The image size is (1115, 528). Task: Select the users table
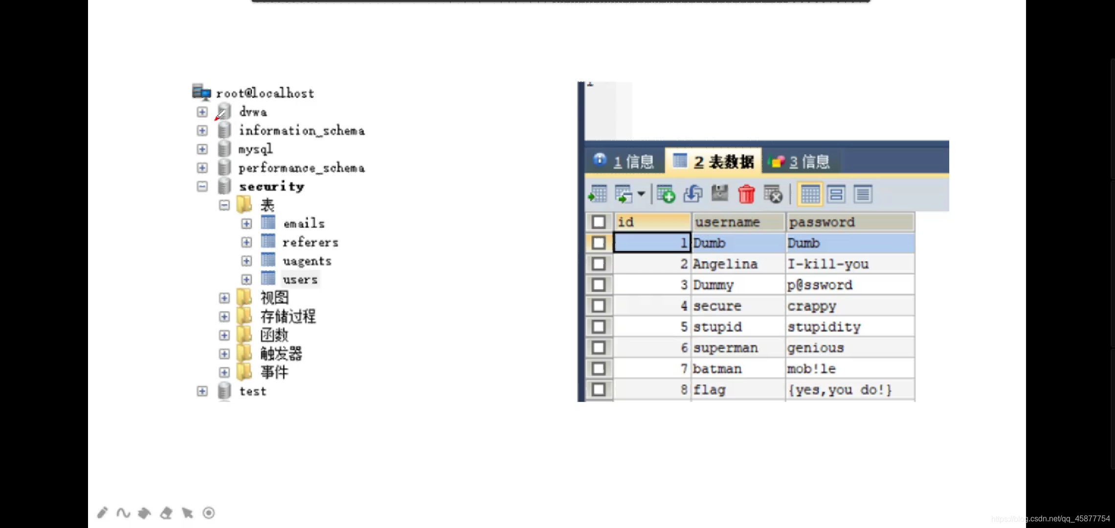(x=300, y=280)
